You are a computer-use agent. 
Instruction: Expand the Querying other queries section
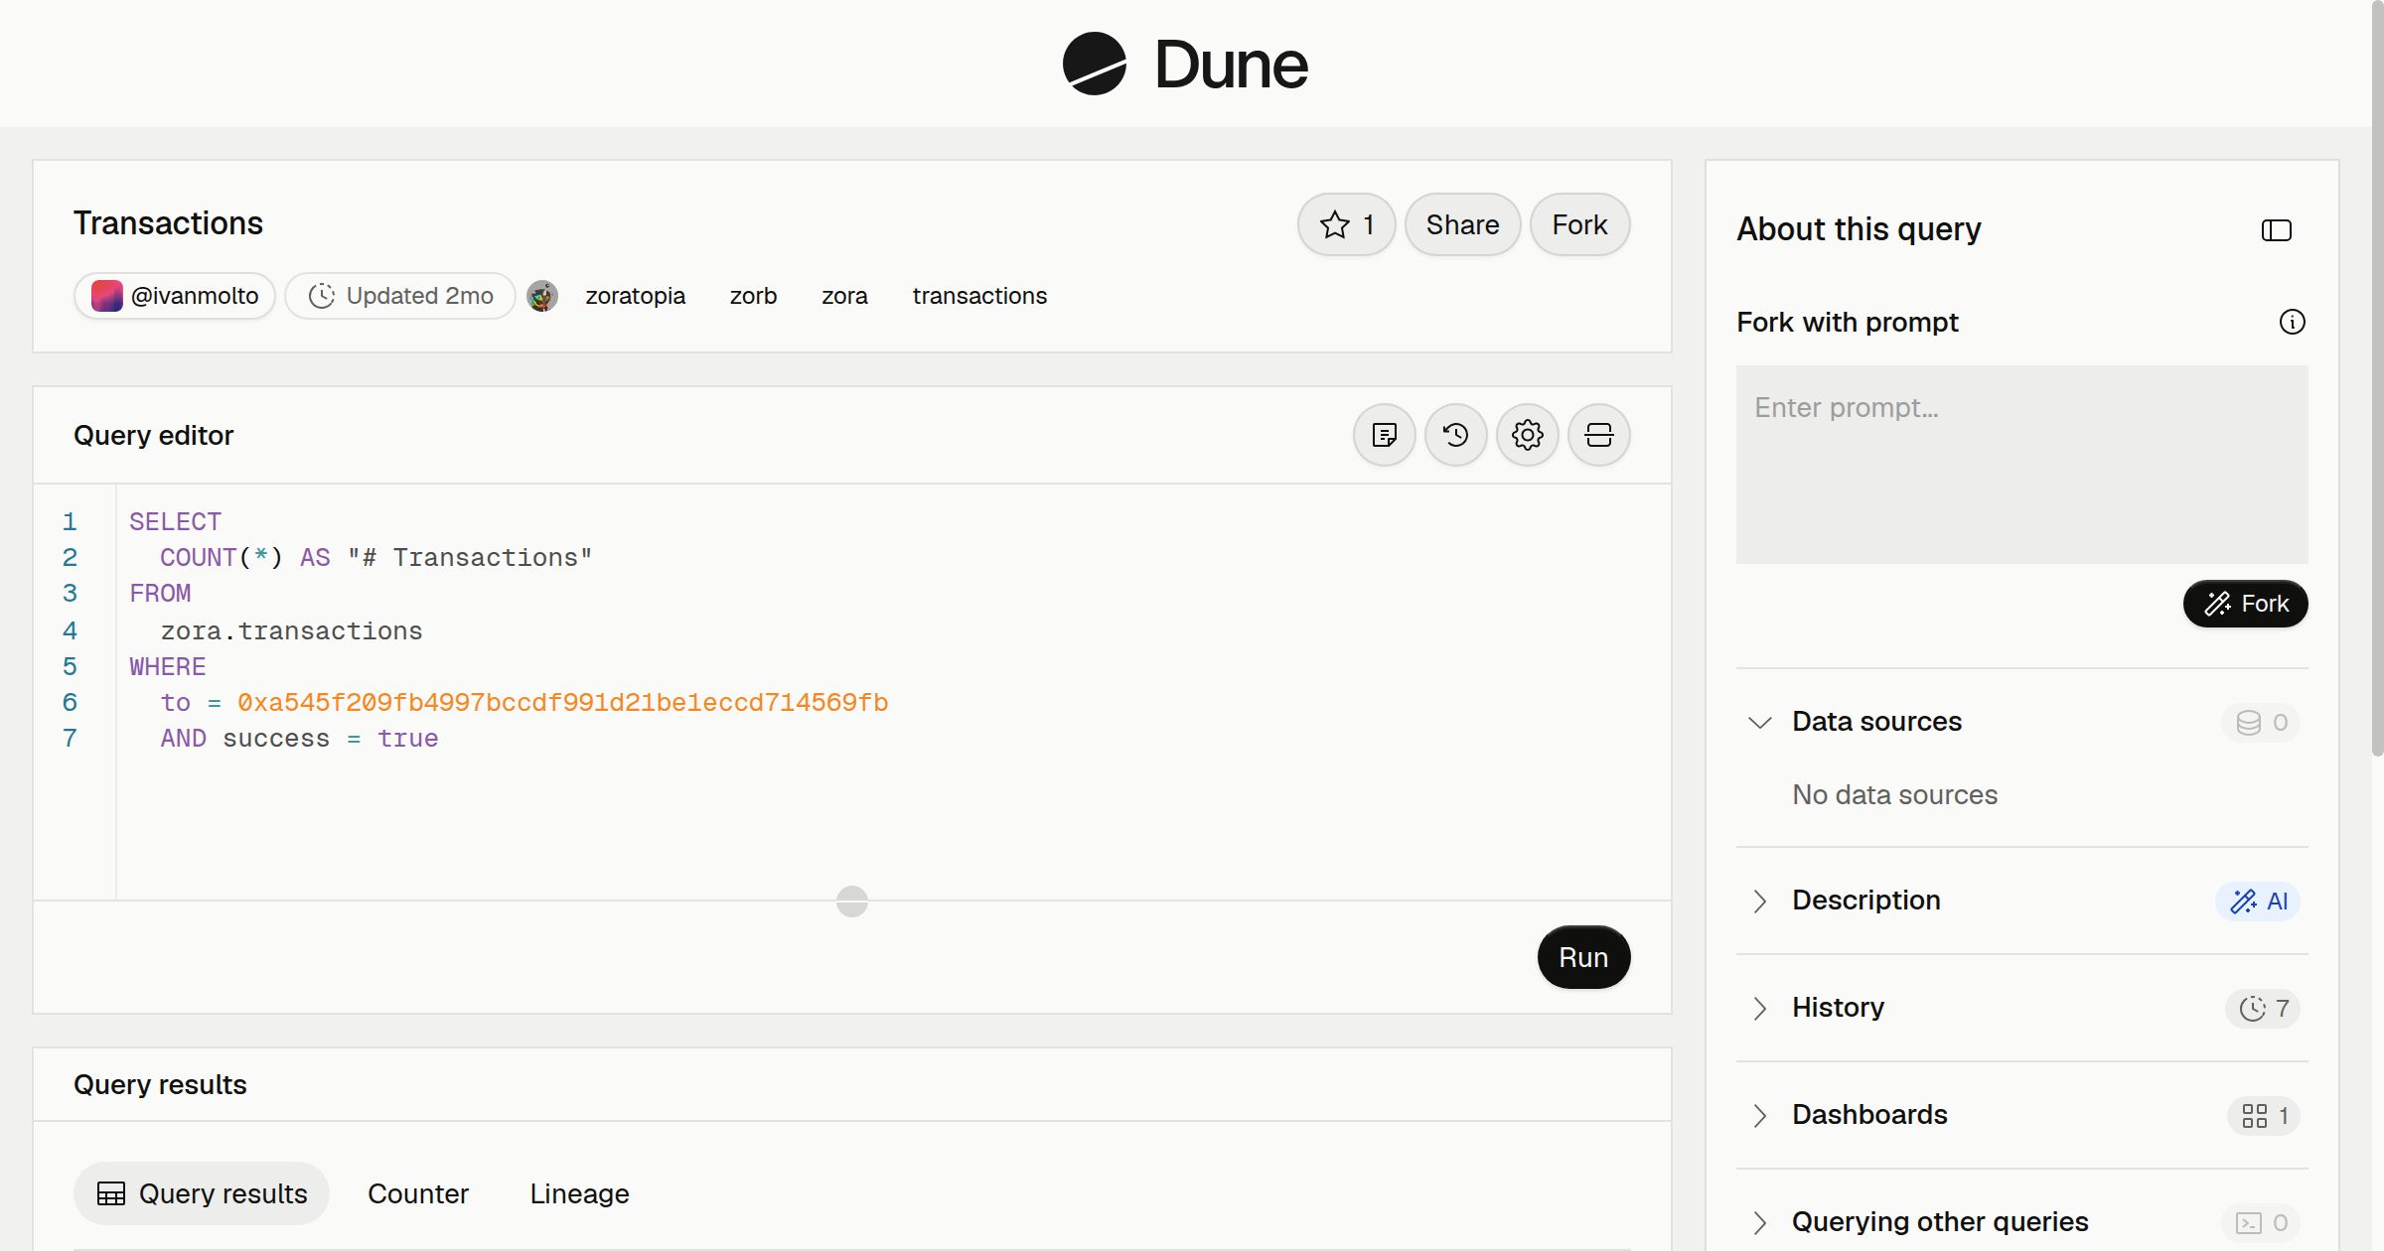1759,1222
